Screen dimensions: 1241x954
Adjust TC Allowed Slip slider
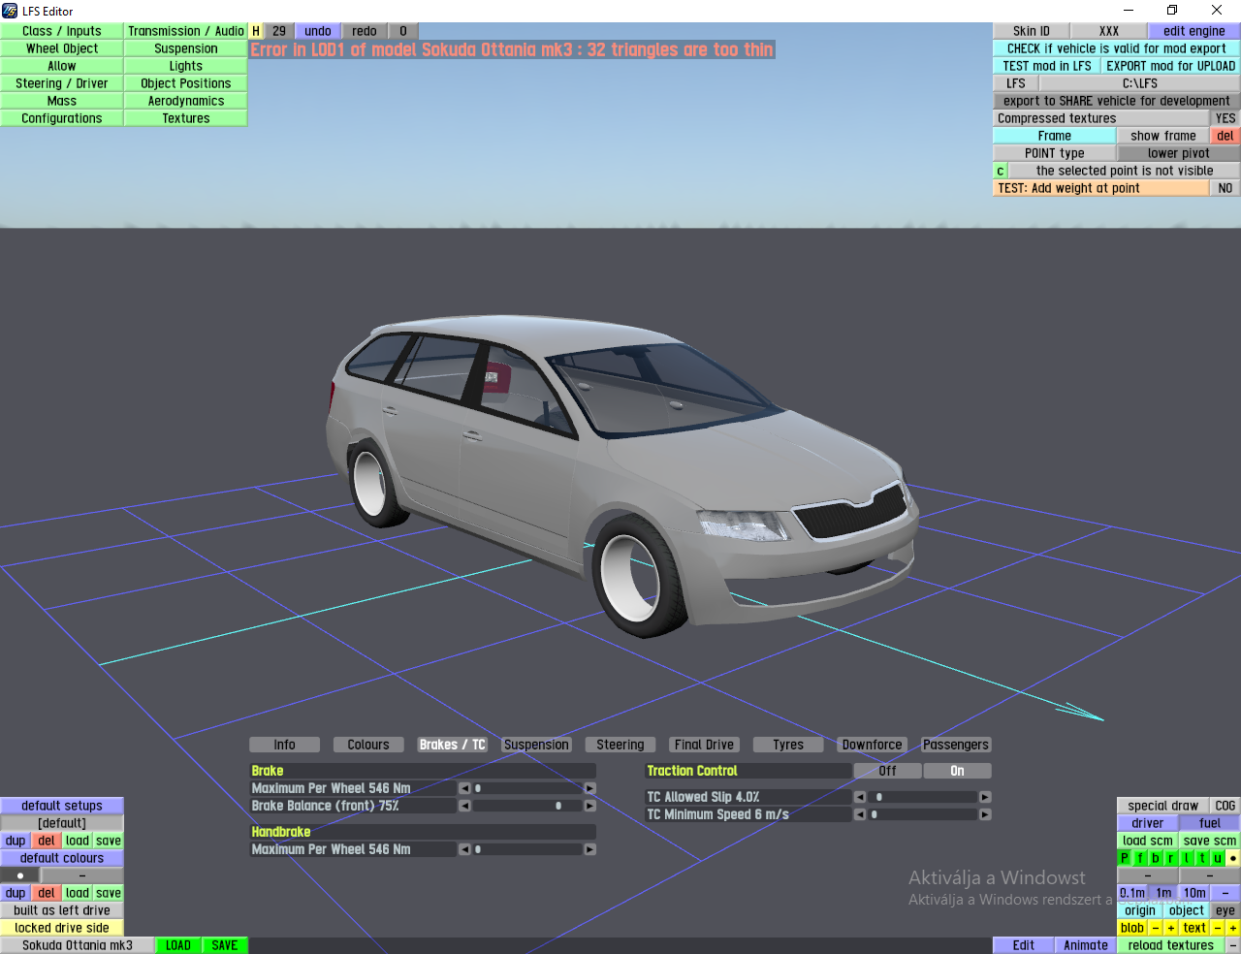923,797
